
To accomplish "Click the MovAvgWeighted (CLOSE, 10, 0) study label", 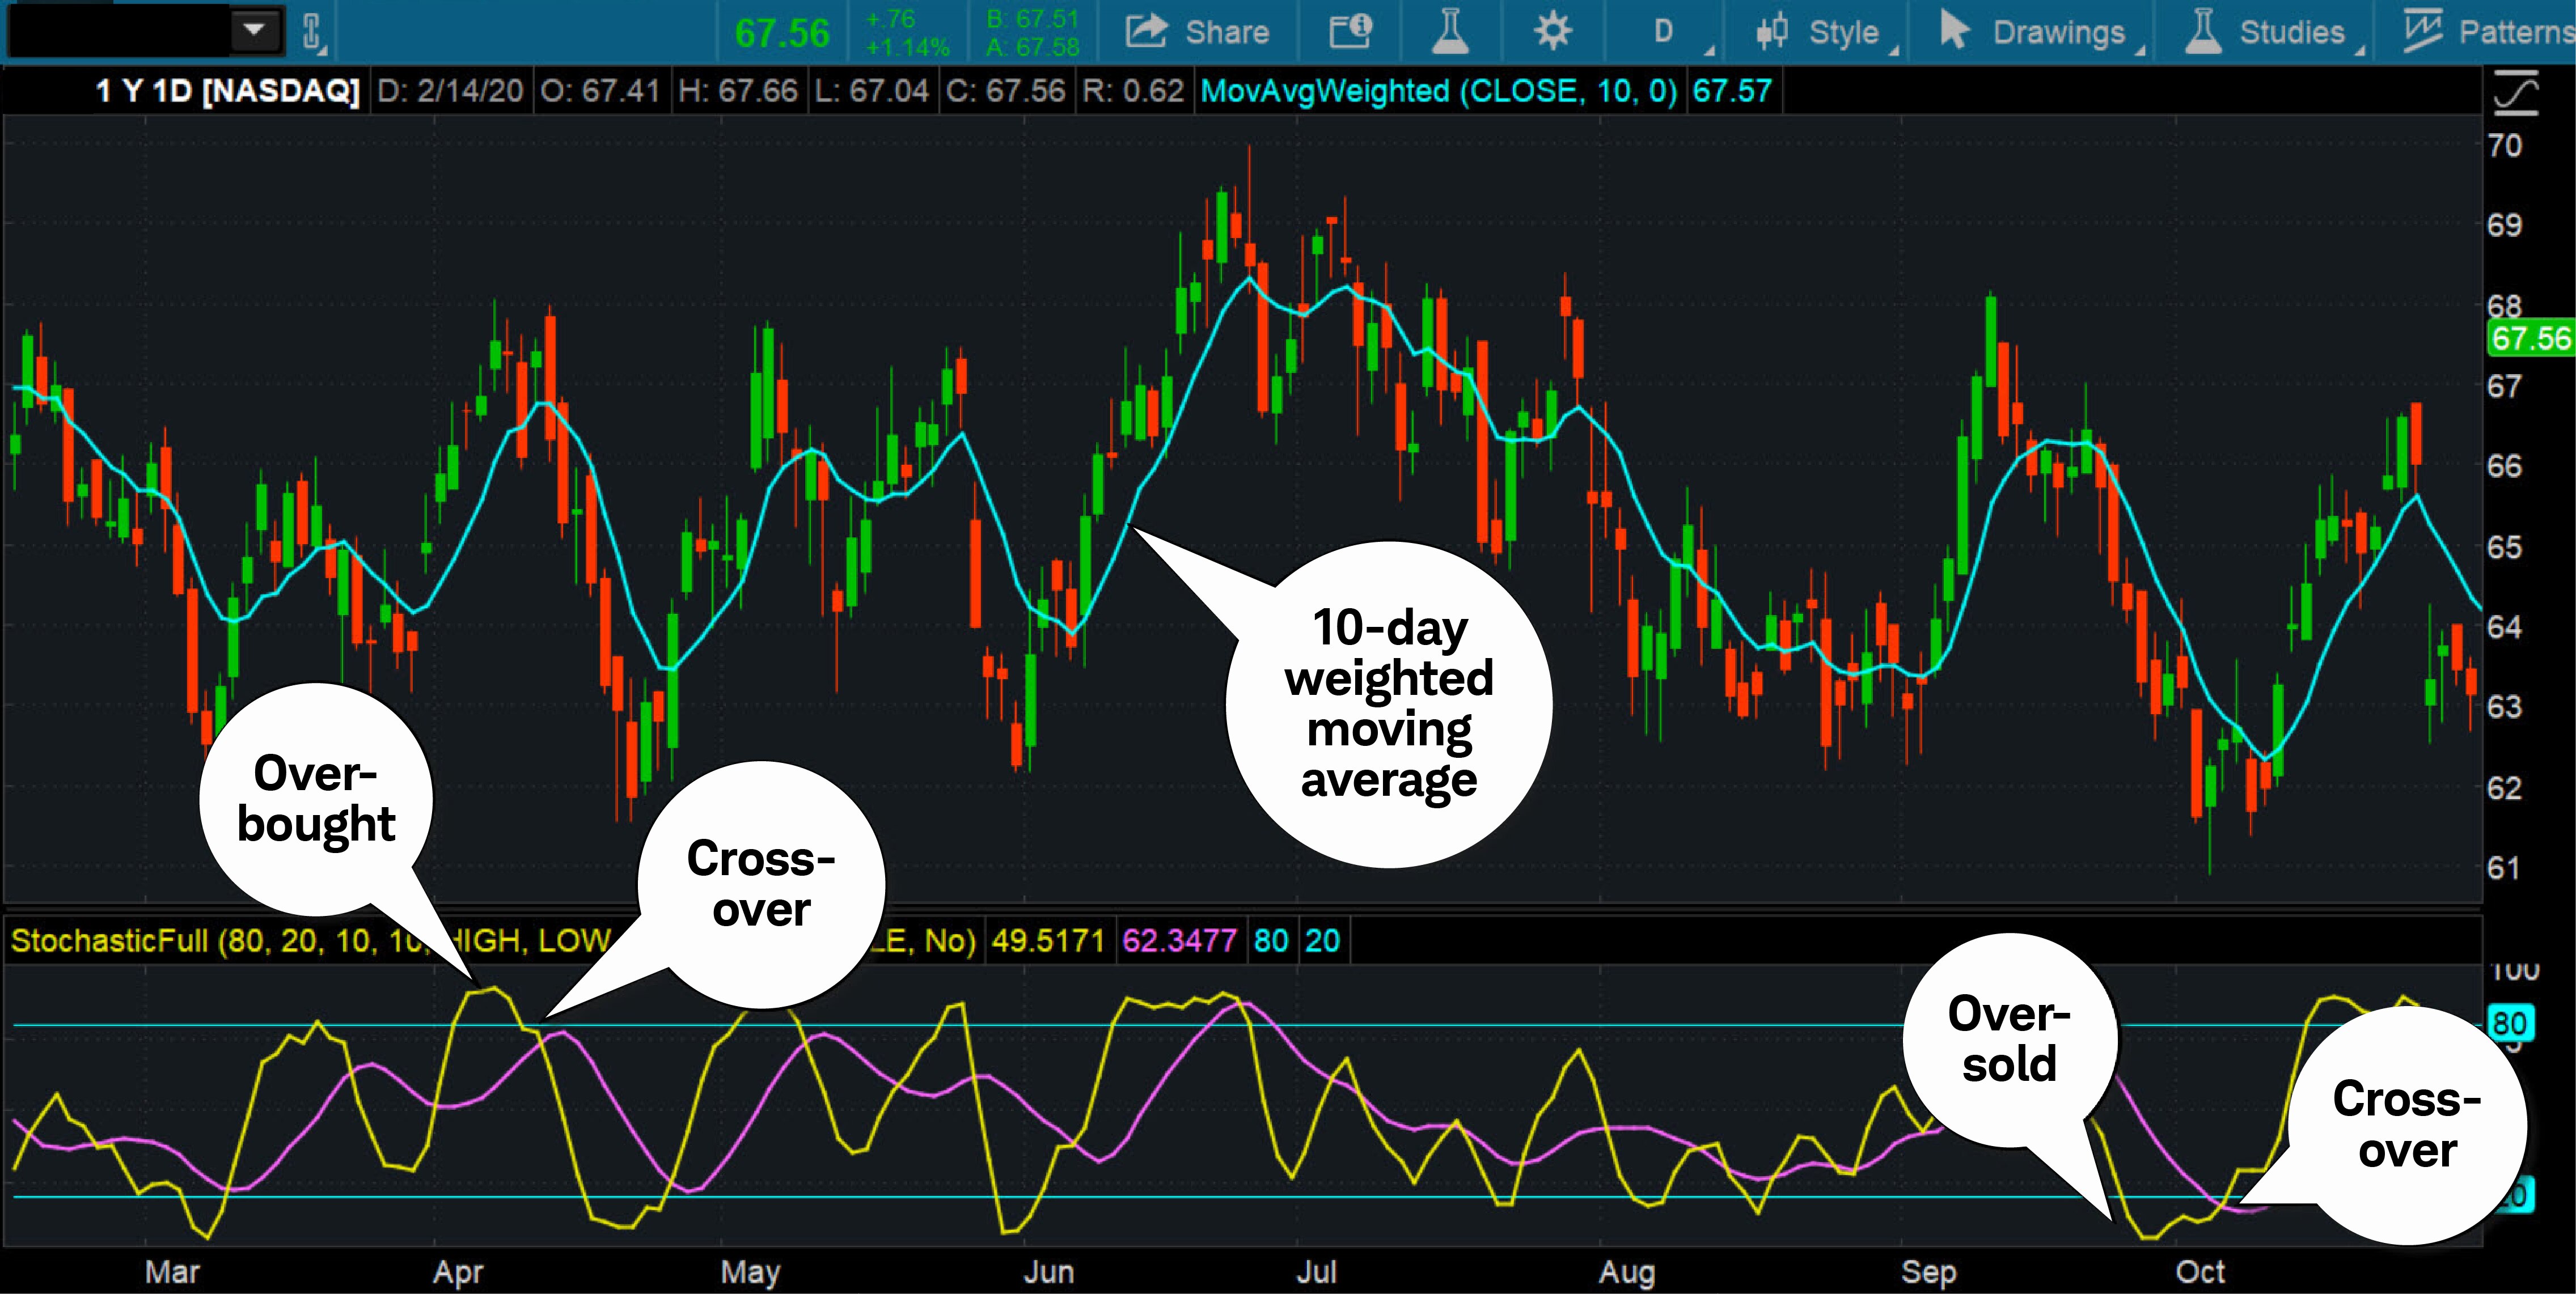I will click(1439, 91).
